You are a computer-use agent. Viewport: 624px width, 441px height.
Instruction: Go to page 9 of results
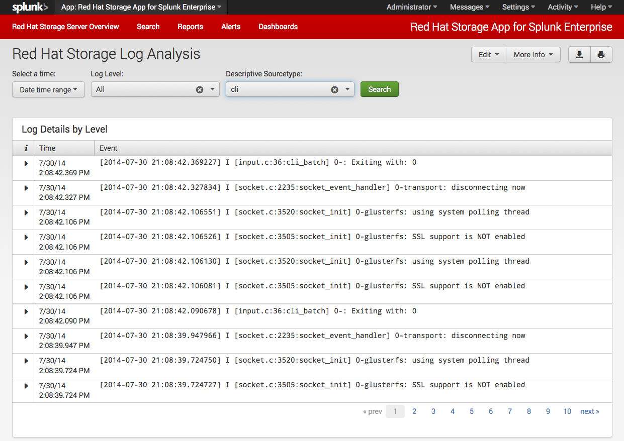coord(548,411)
